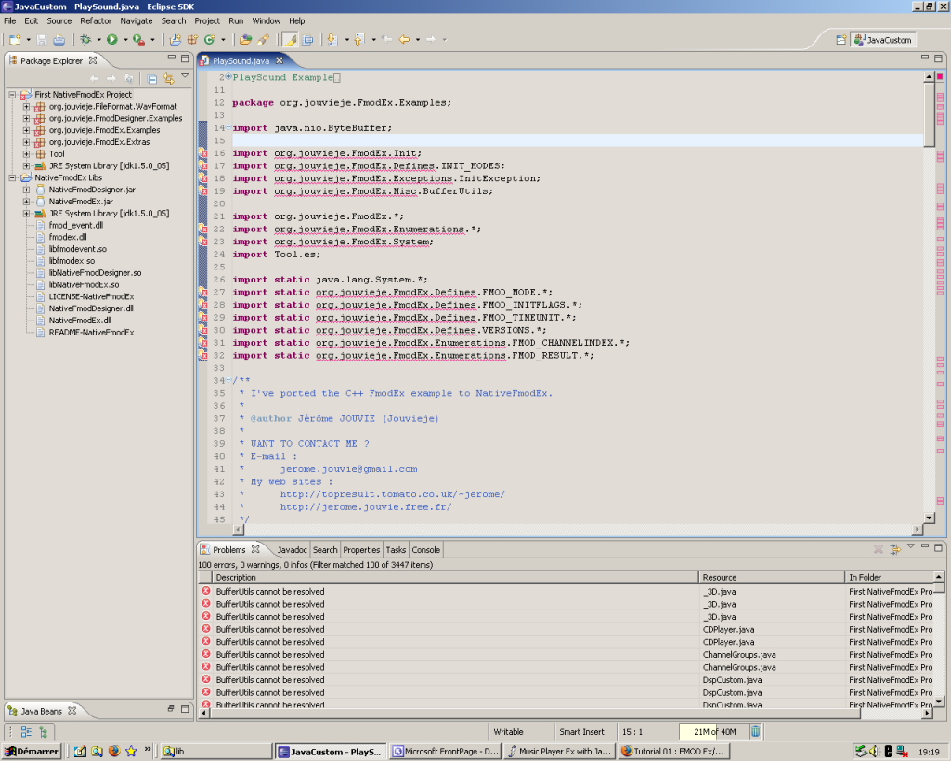
Task: Click Collapse All in Package Explorer
Action: (151, 79)
